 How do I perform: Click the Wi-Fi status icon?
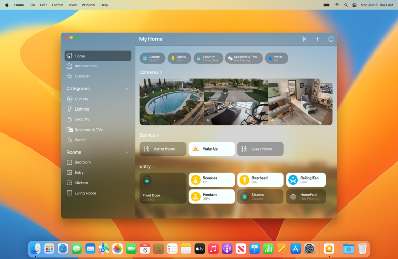coord(337,5)
